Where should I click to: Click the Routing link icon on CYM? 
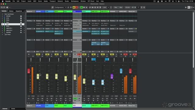[53, 21]
